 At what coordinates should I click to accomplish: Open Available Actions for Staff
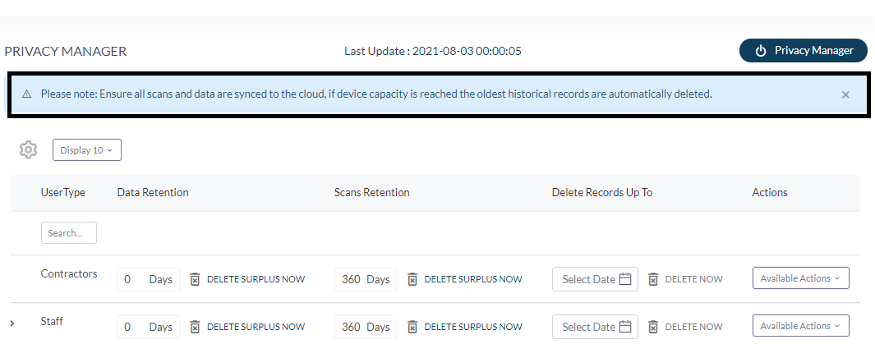pyautogui.click(x=800, y=326)
